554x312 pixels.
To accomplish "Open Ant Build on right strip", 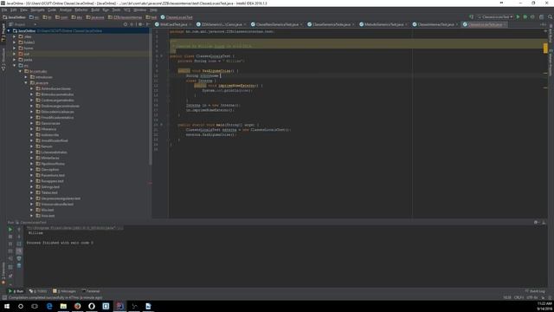I will coord(551,35).
